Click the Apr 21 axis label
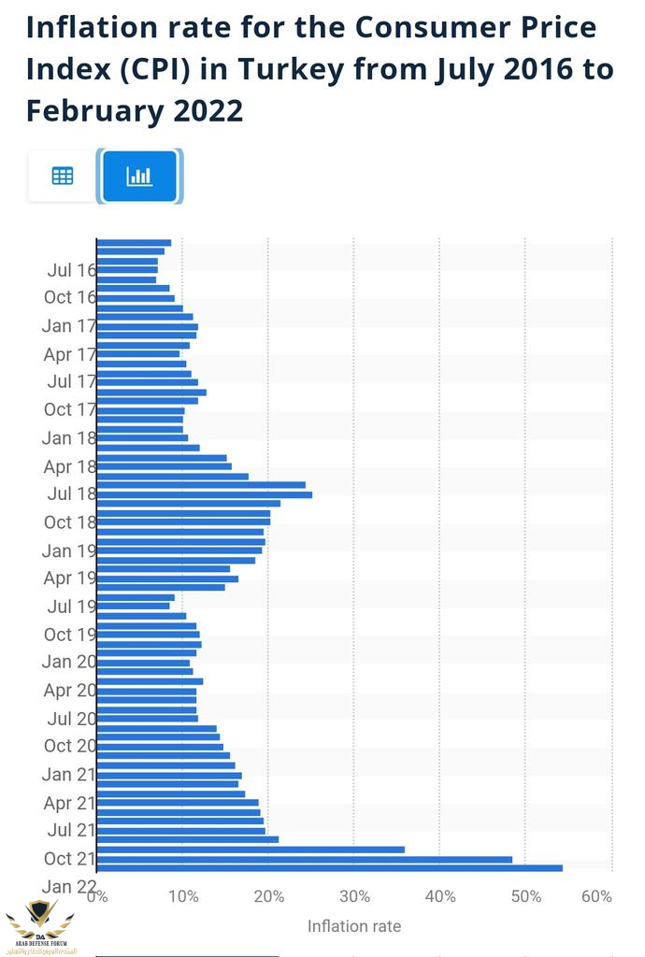645x957 pixels. [70, 803]
